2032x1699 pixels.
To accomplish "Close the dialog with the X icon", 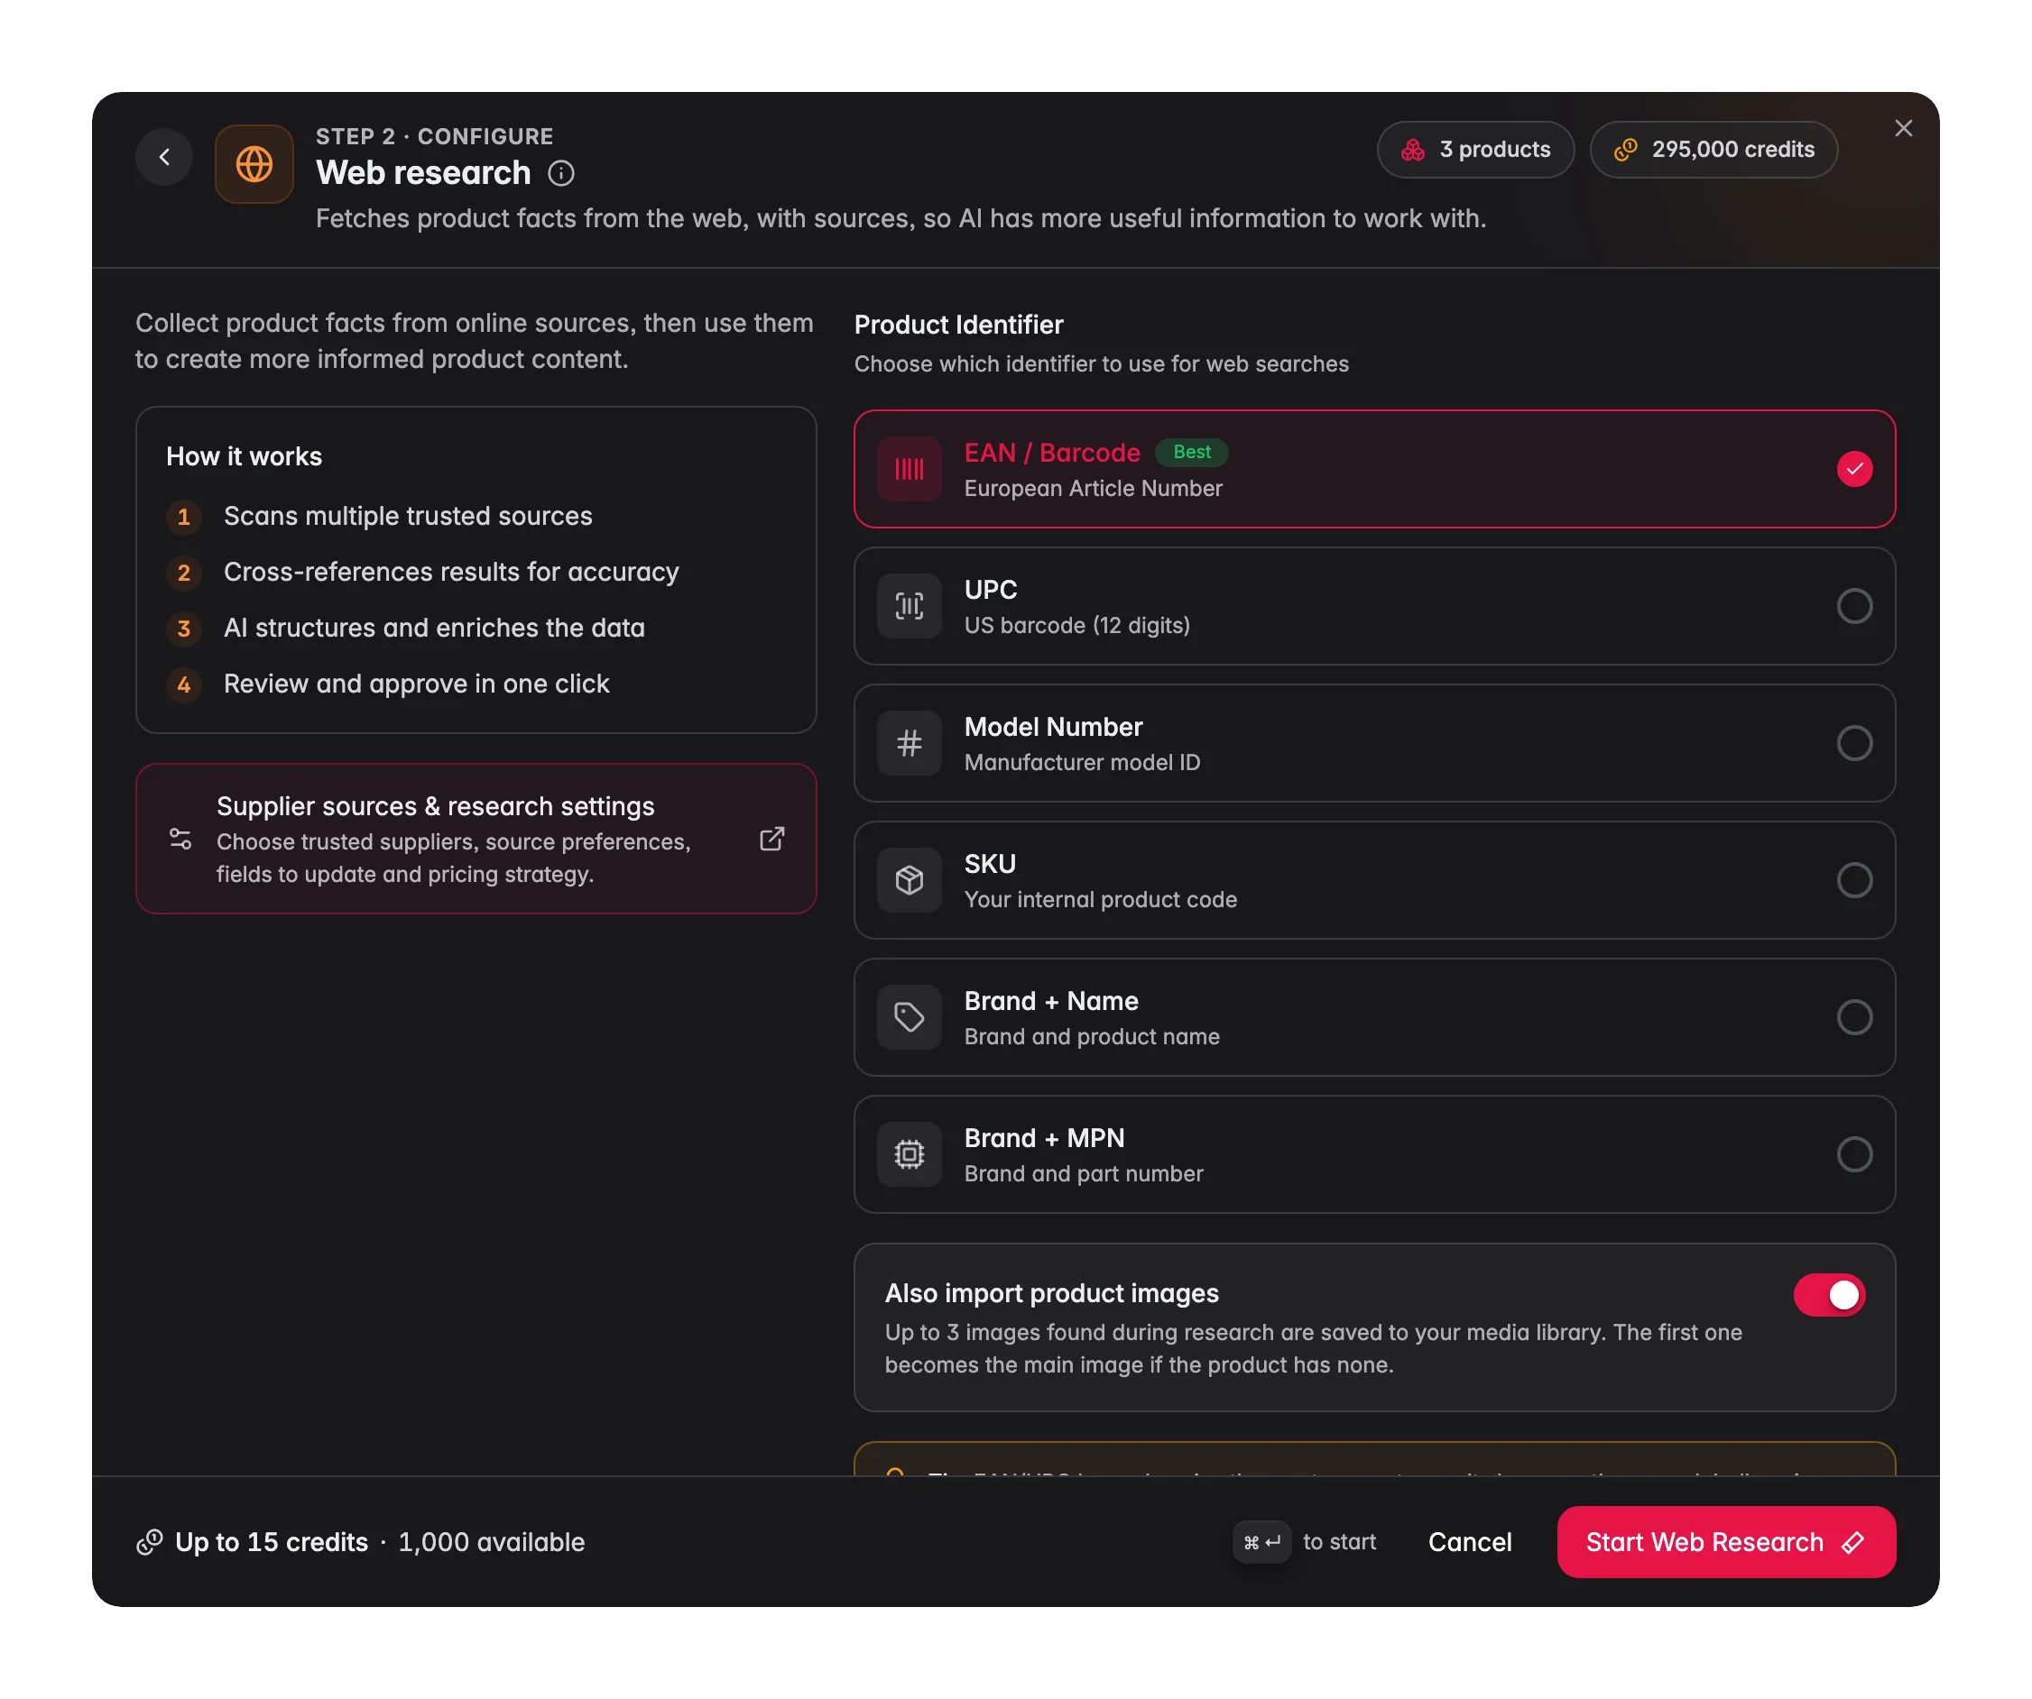I will pos(1903,129).
